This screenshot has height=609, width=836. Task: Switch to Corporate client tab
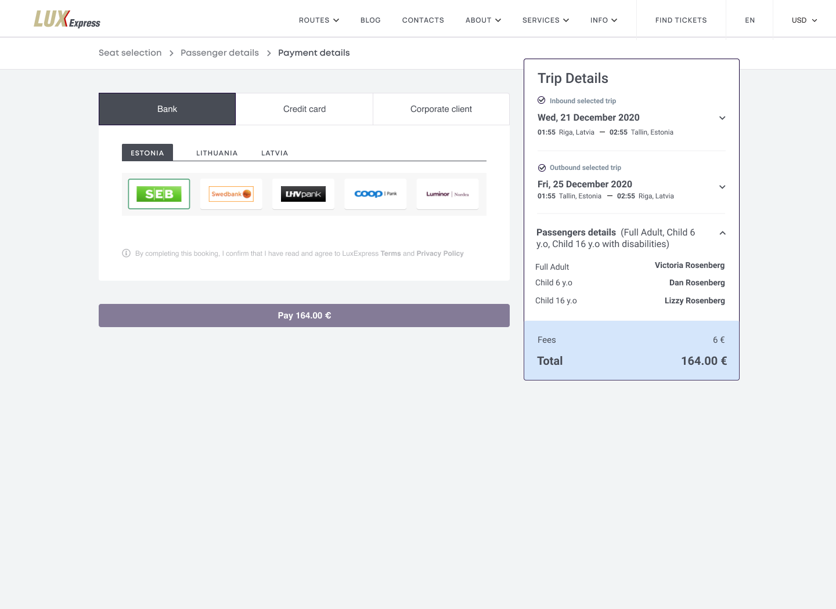point(441,109)
